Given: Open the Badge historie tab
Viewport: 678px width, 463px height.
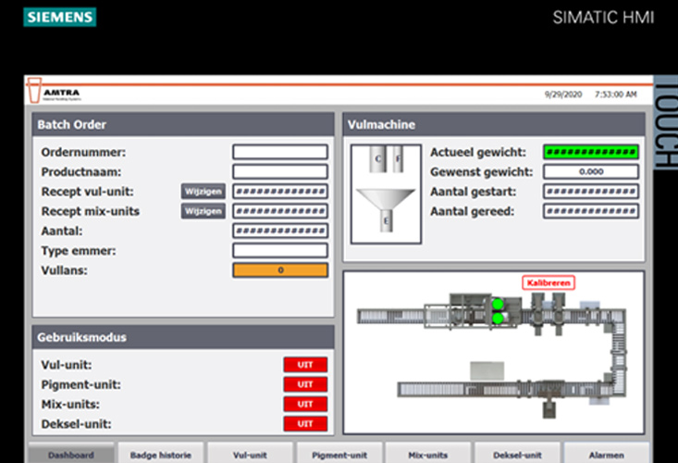Looking at the screenshot, I should 161,455.
